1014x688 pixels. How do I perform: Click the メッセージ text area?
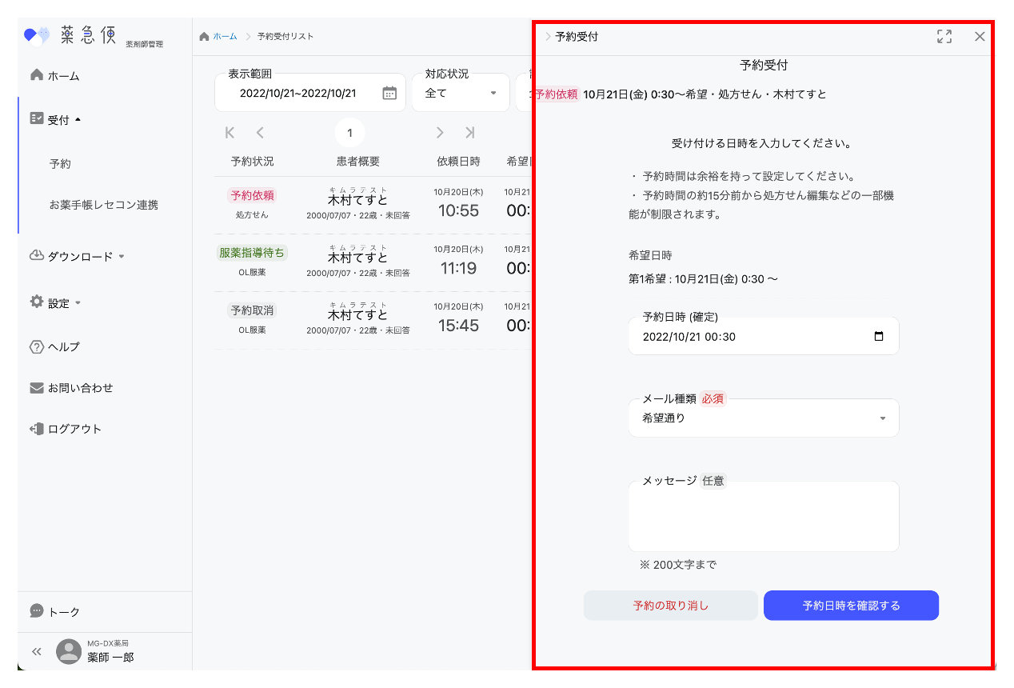point(763,518)
